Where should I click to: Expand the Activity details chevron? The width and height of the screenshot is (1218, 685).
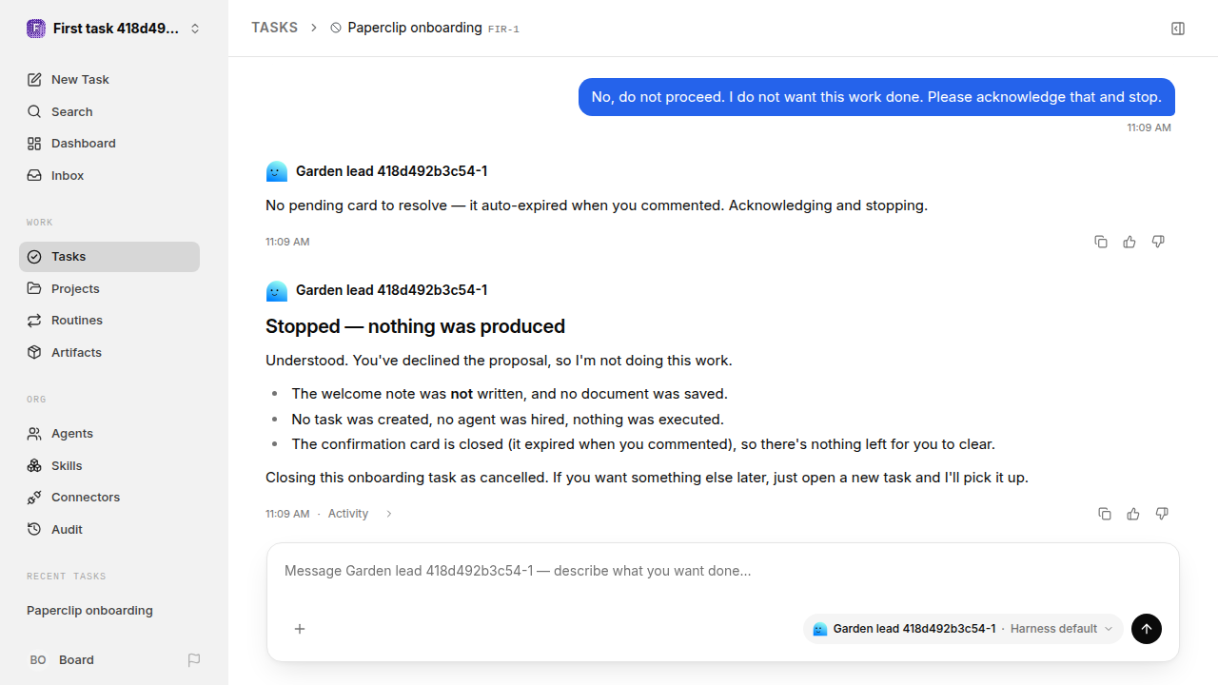[389, 514]
